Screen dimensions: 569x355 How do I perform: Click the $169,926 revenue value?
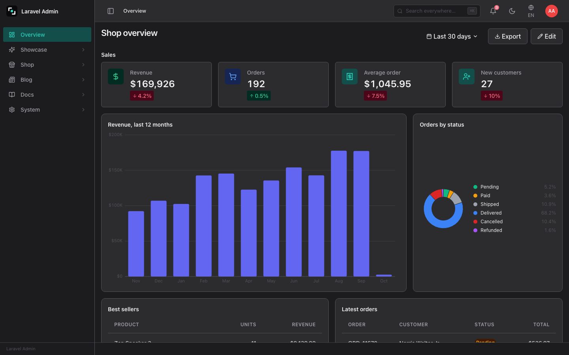(153, 84)
